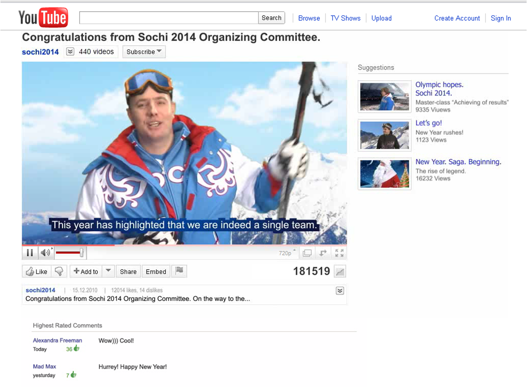Open video statistics chart icon

(x=340, y=271)
